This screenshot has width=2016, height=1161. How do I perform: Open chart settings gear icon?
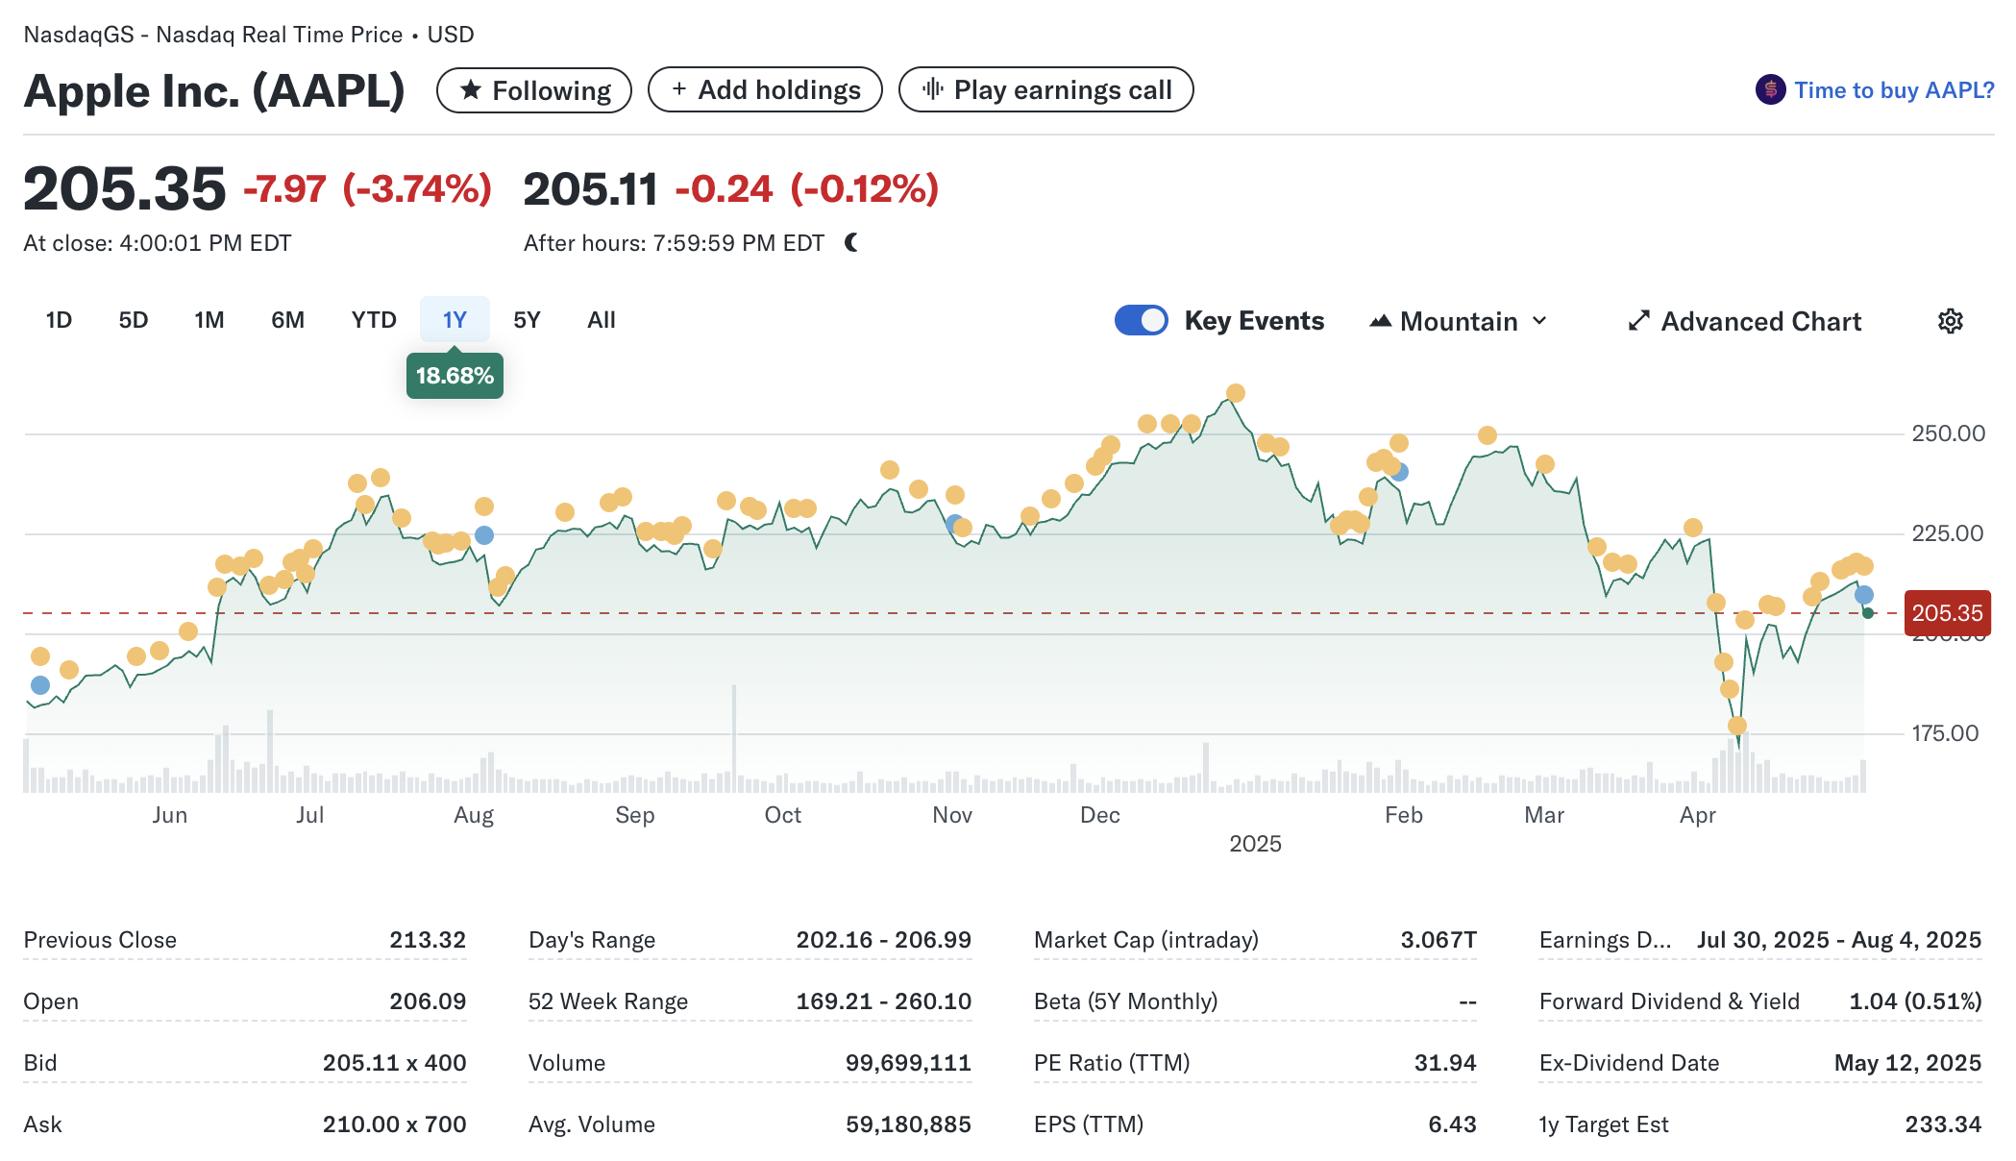coord(1950,321)
